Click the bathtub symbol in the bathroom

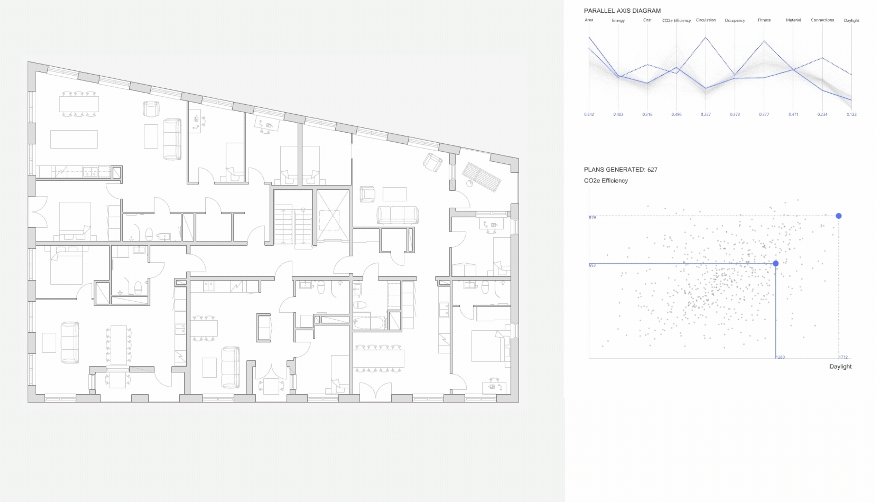(369, 322)
